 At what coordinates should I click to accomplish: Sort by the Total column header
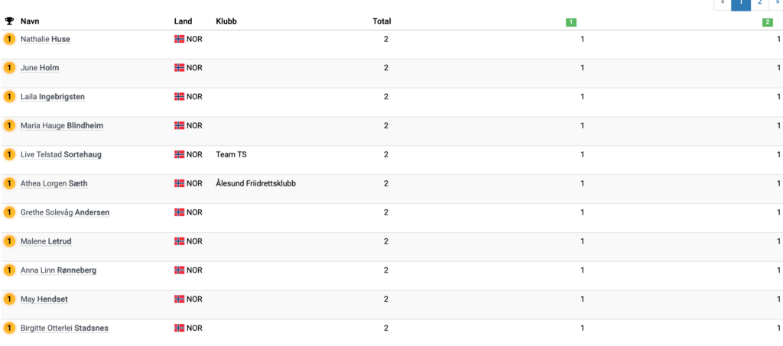pos(382,21)
